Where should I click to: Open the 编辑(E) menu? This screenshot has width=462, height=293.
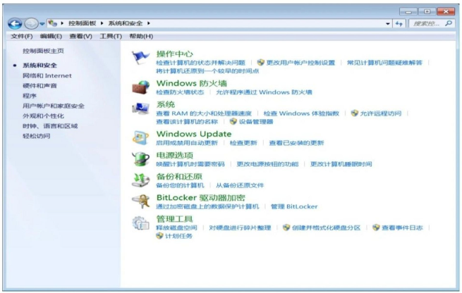coord(51,36)
